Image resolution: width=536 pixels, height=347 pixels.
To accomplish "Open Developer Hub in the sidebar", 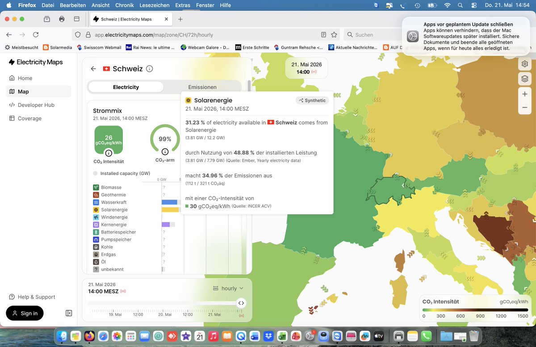I will pyautogui.click(x=38, y=105).
